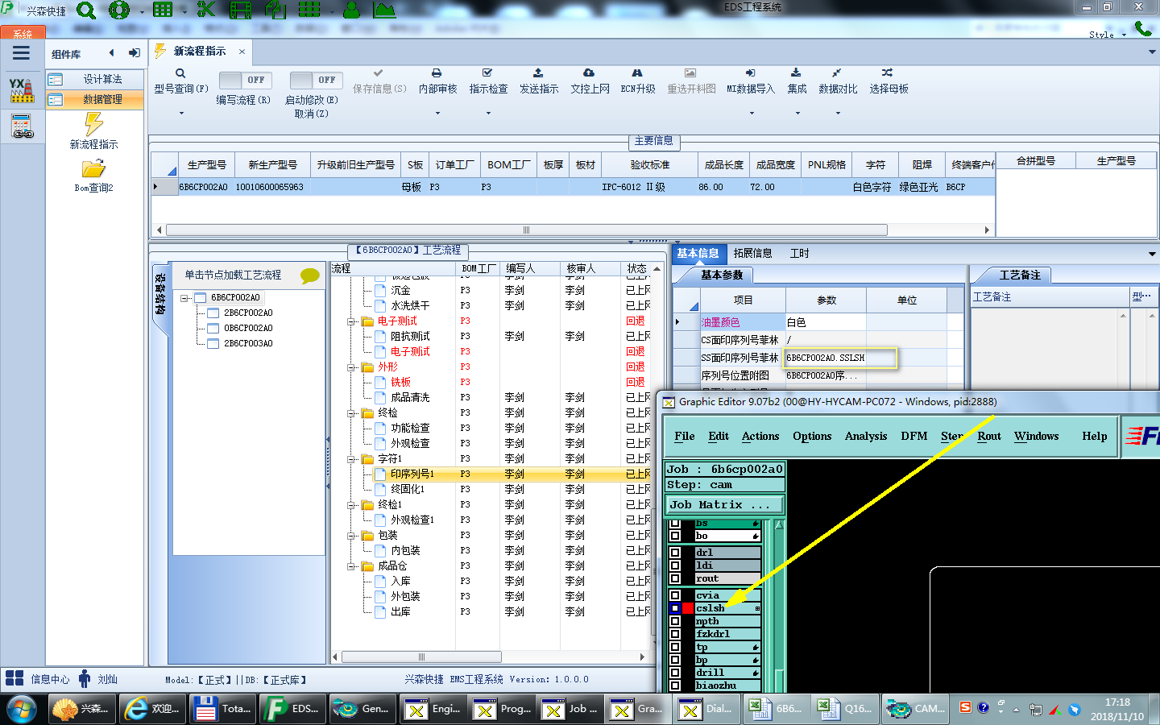Click the 集成 download button
Screen dimensions: 1160x725
tap(797, 81)
